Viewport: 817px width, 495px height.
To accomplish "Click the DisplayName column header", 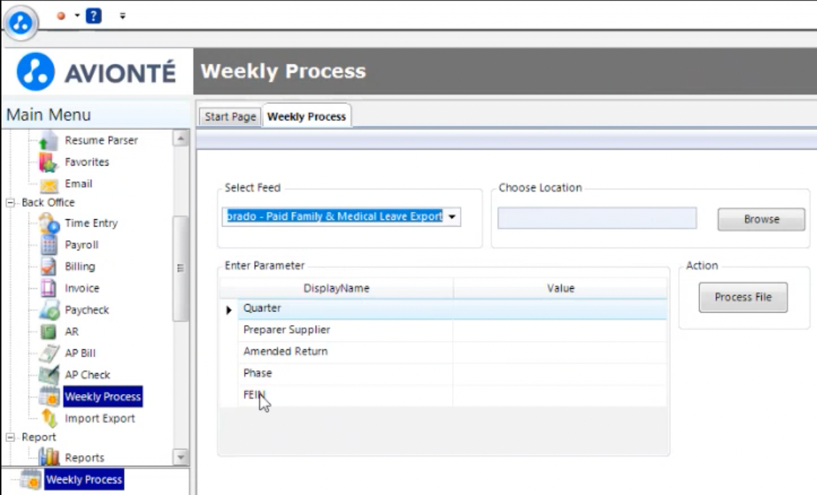I will click(x=337, y=288).
